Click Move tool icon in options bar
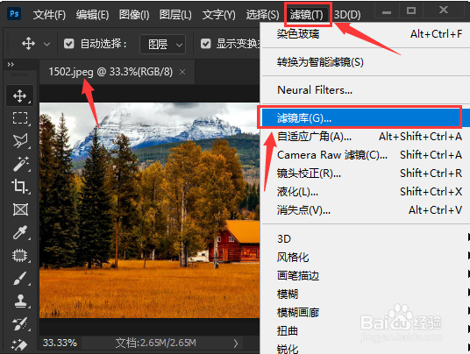470x354 pixels. pyautogui.click(x=28, y=44)
